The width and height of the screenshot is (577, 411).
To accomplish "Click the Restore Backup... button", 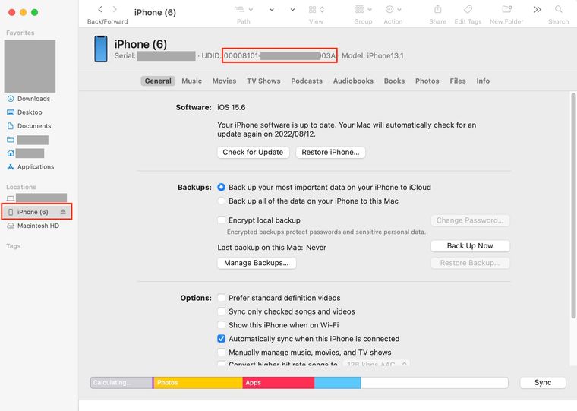I will (x=470, y=263).
